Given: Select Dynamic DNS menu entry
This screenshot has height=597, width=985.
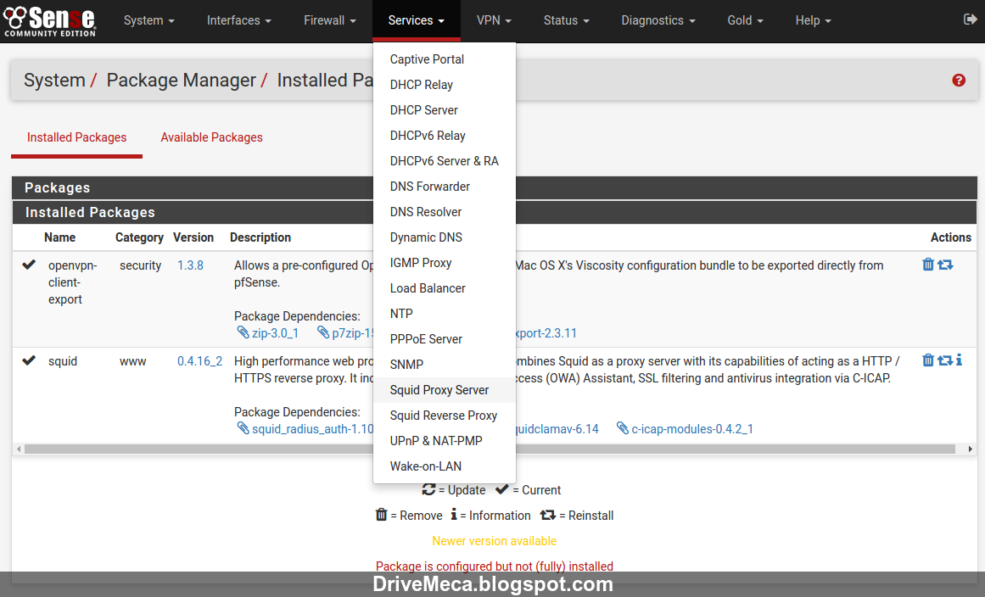Looking at the screenshot, I should [x=444, y=237].
